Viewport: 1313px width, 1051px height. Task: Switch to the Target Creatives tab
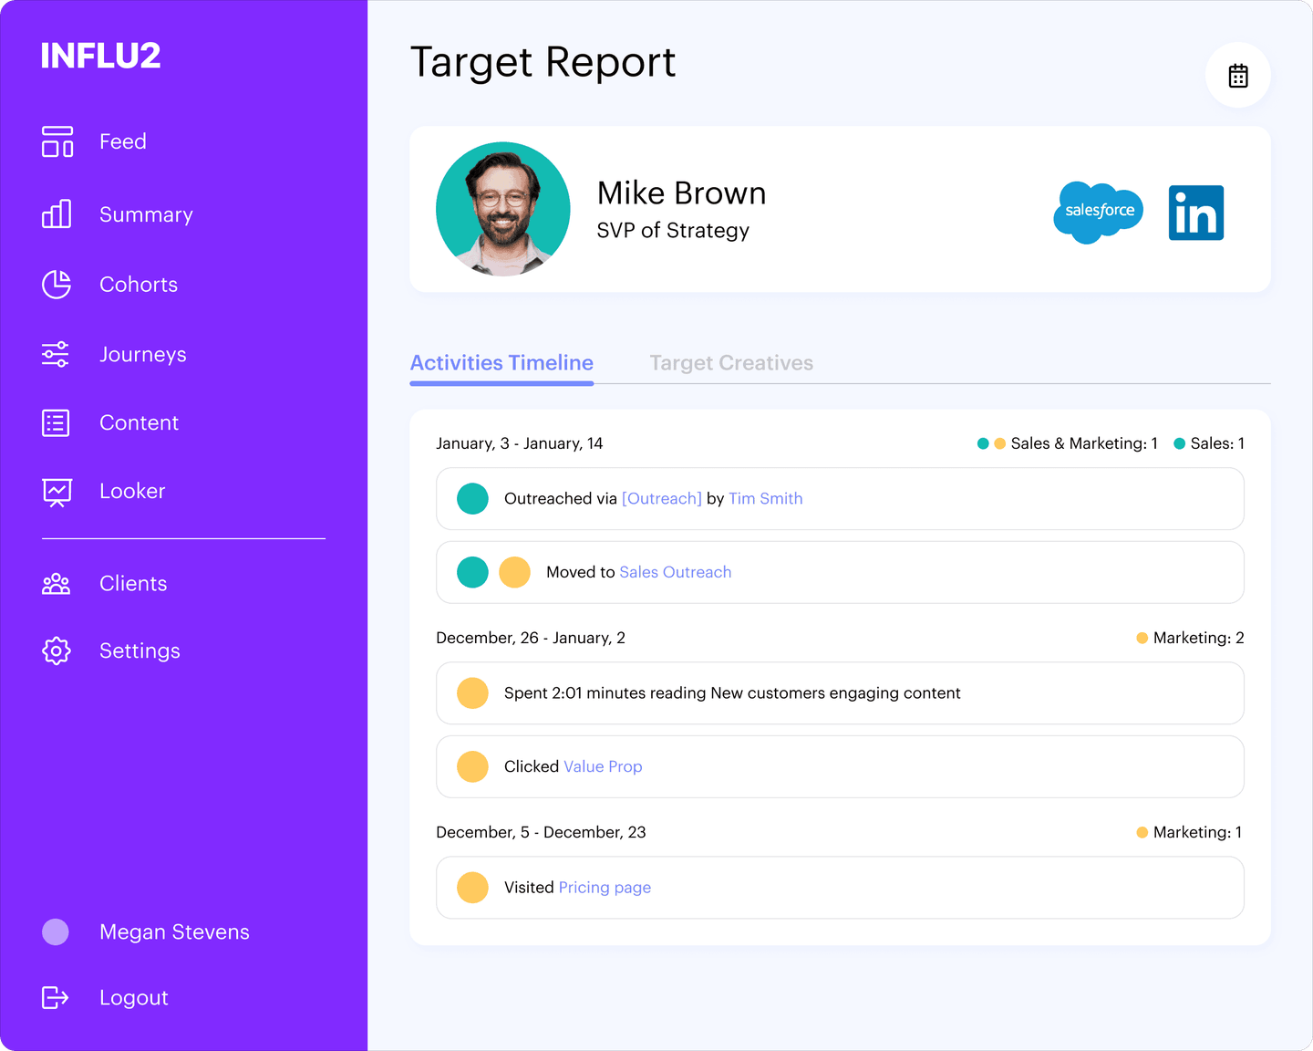[x=730, y=363]
